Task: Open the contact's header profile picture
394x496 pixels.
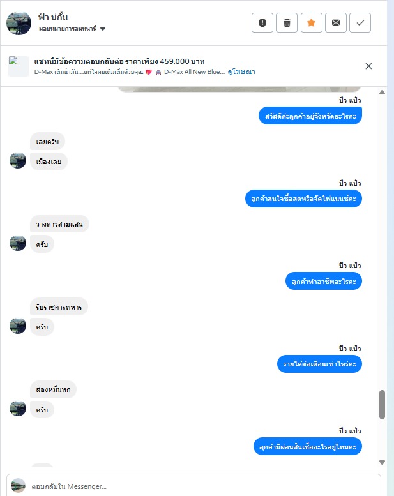Action: click(19, 23)
